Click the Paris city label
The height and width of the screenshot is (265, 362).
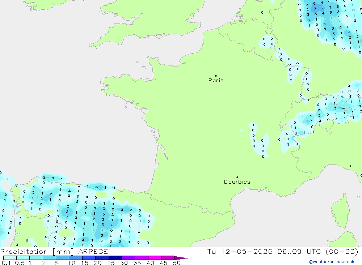(216, 80)
